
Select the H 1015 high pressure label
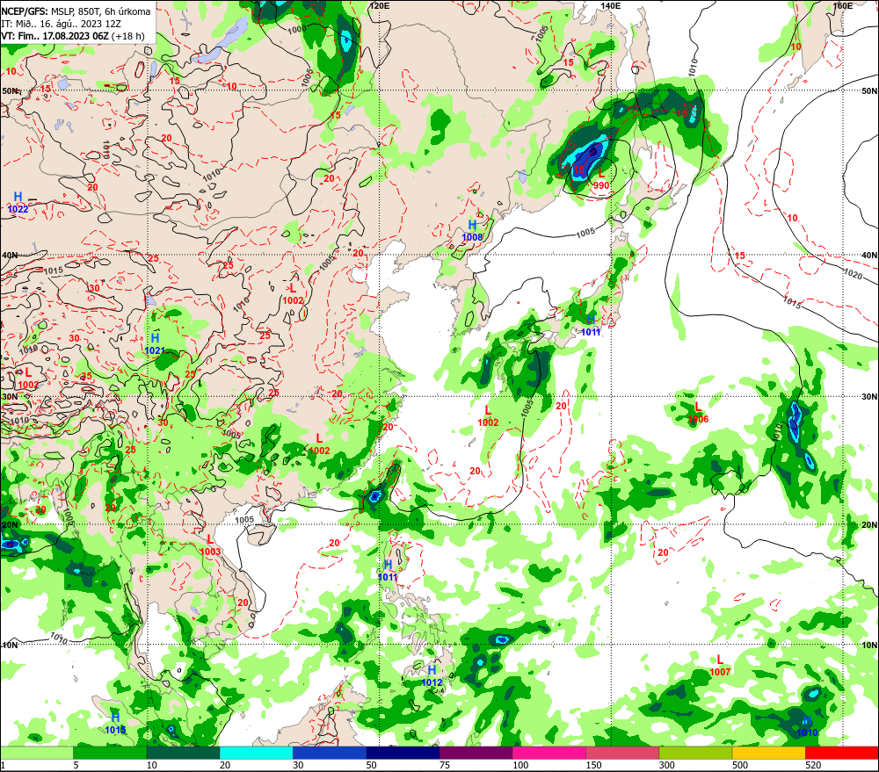point(115,724)
